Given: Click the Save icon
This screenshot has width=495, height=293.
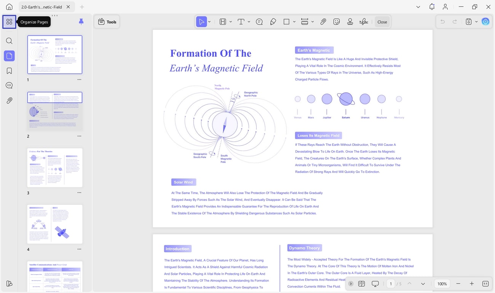Looking at the screenshot, I should coord(469,22).
